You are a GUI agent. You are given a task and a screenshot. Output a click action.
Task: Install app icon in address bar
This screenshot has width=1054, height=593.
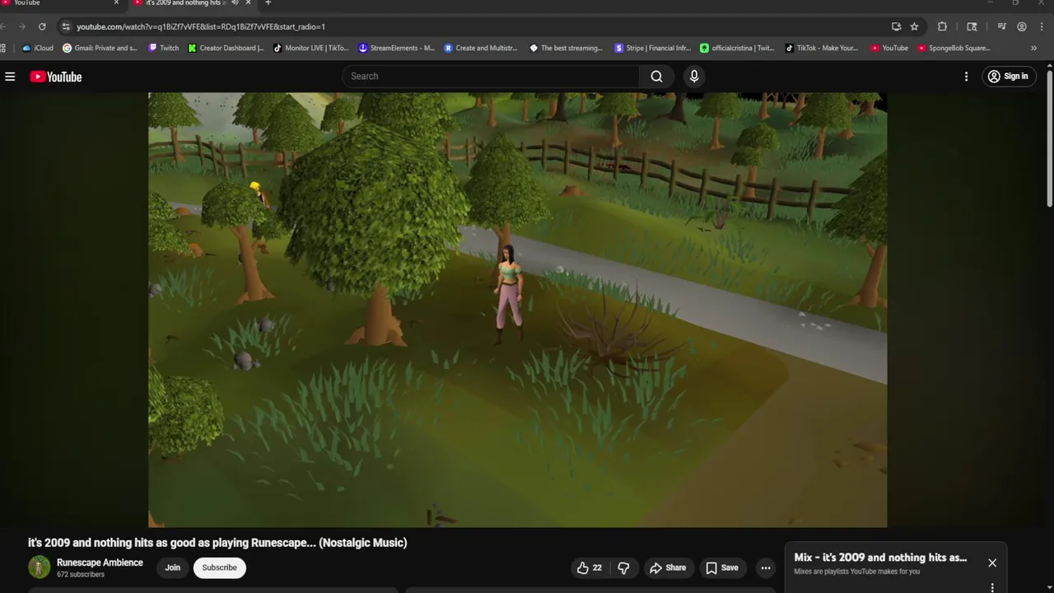896,26
